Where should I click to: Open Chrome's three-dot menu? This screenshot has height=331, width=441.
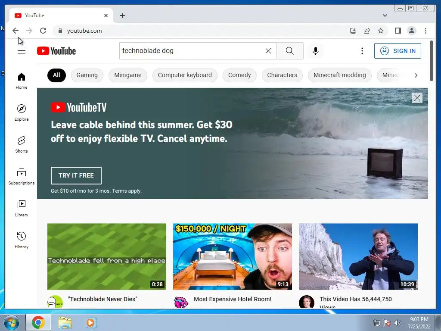click(425, 31)
